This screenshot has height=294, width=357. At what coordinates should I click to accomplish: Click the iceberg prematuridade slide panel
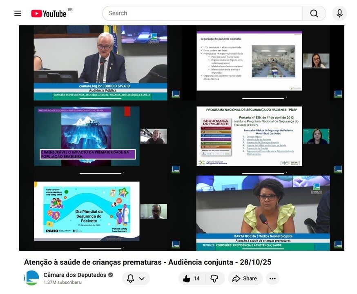(x=87, y=136)
